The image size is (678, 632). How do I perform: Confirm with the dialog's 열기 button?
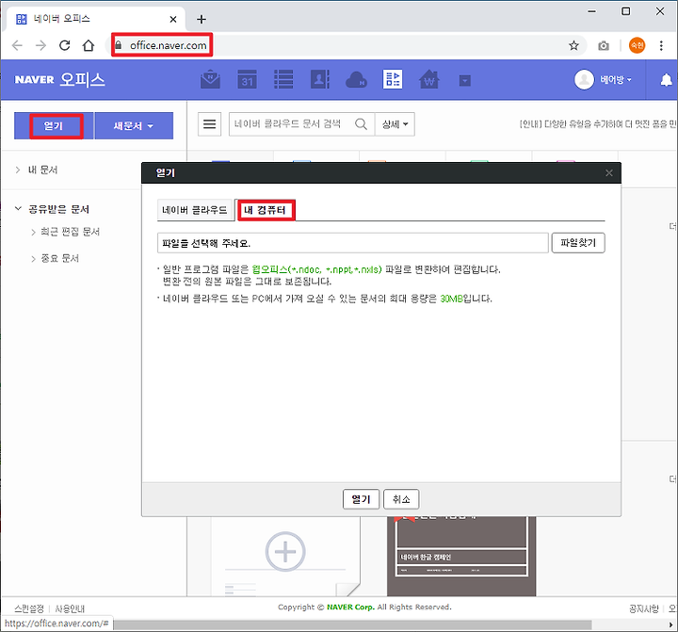[361, 499]
